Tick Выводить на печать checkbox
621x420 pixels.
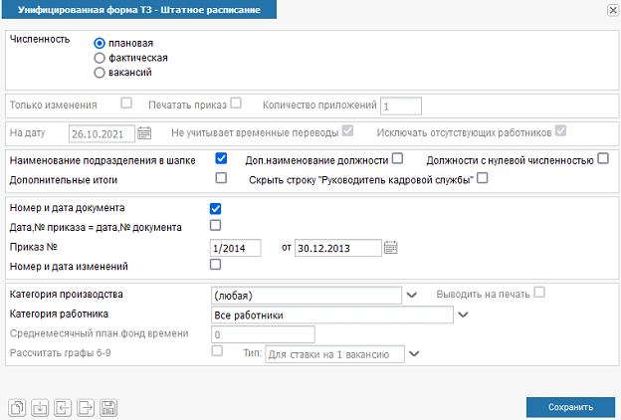tap(539, 293)
